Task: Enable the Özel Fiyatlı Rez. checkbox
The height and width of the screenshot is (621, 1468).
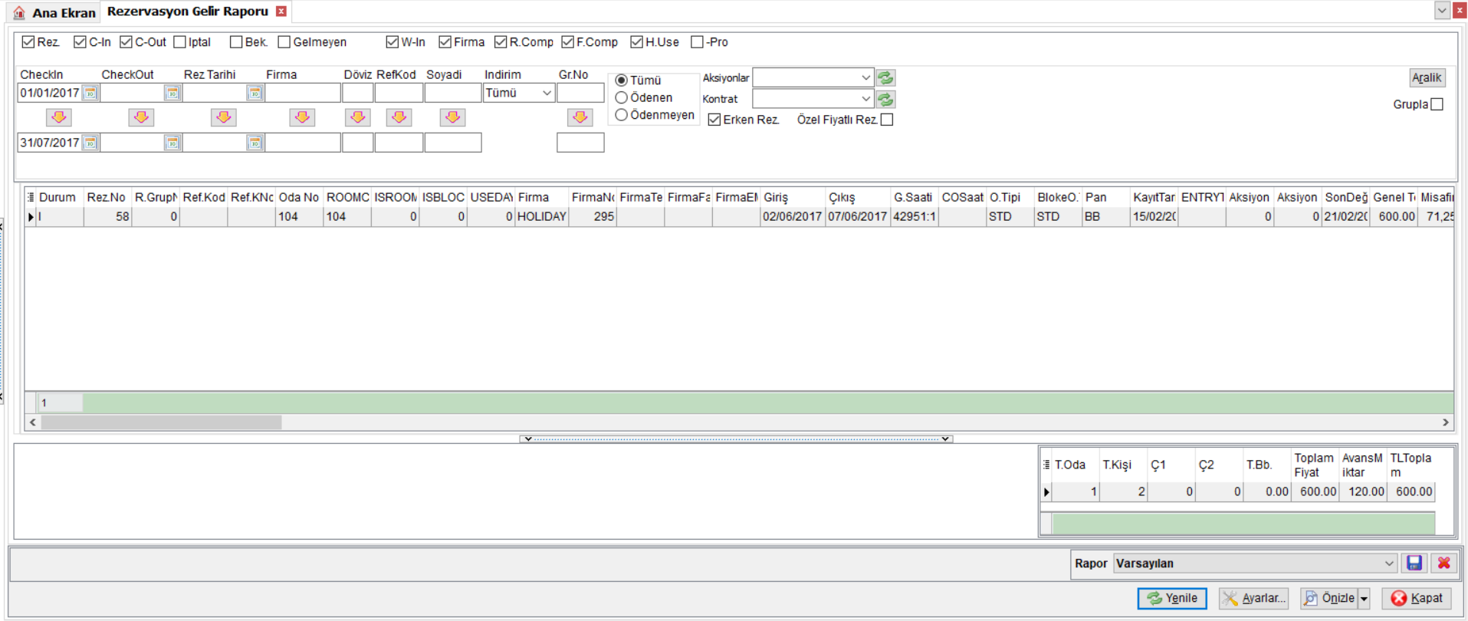Action: [x=887, y=120]
